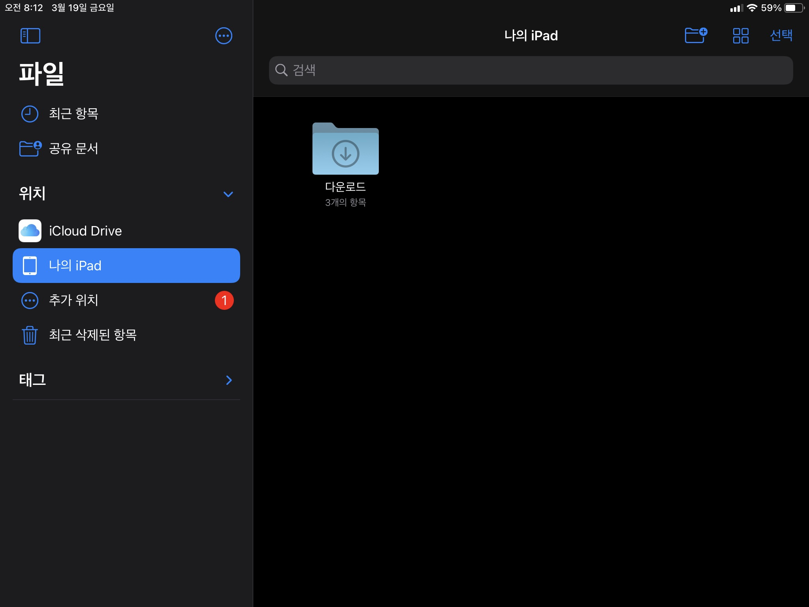Screen dimensions: 809x607
Task: Toggle the sidebar visibility icon
Action: (x=30, y=36)
